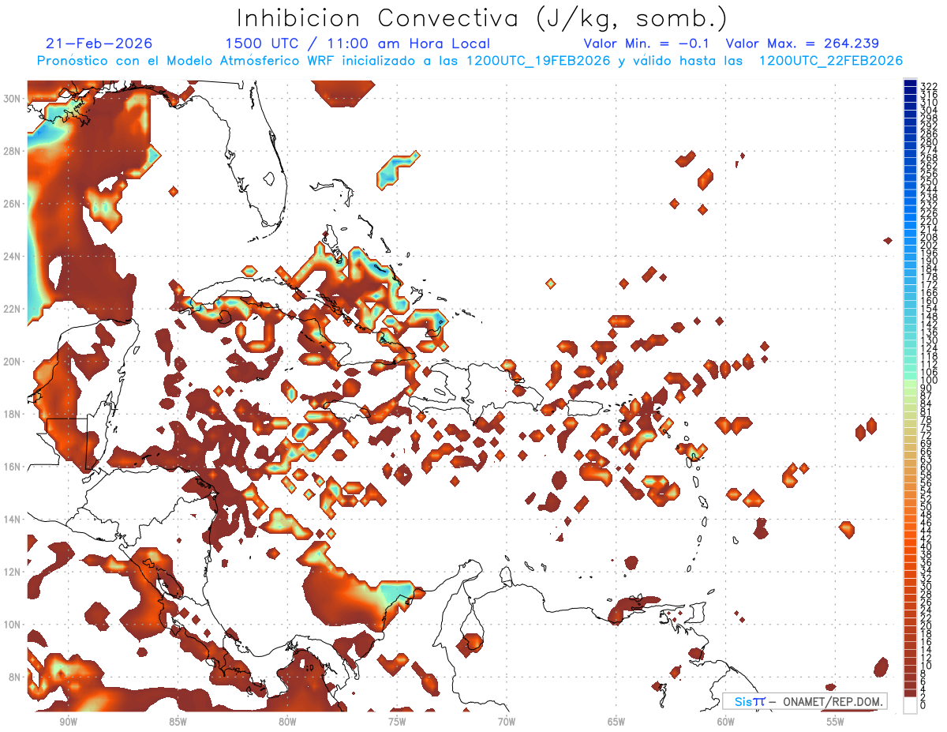Click "1500 UTC / 11:00 am Hora Local"
Viewport: 947px width, 732px height.
357,43
